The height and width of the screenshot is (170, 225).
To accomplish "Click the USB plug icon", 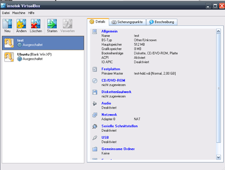I will [x=95, y=137].
